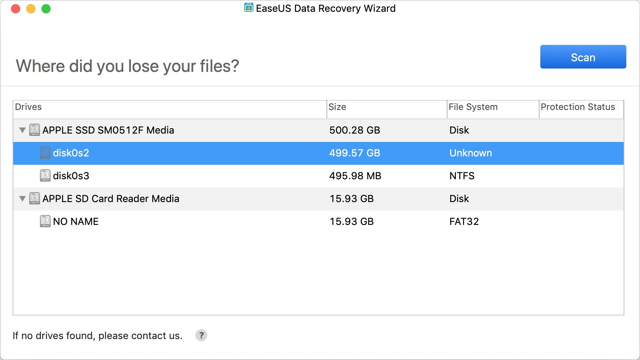
Task: Click the APPLE SSD SM0512F Media disk icon
Action: pos(35,130)
